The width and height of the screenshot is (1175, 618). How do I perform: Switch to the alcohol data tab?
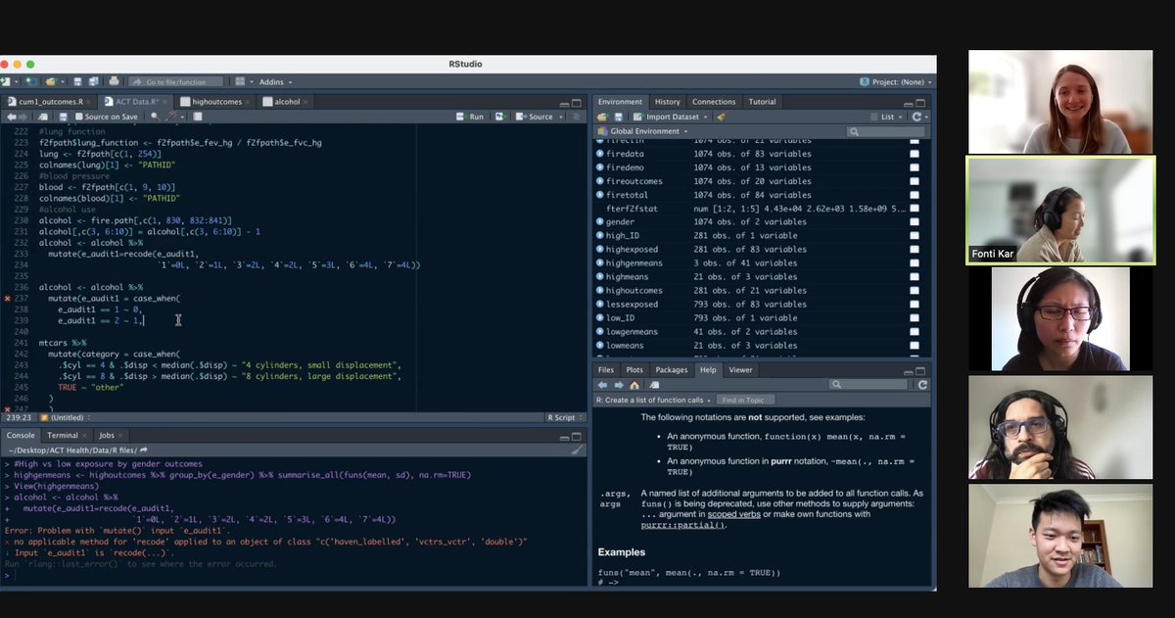[287, 102]
